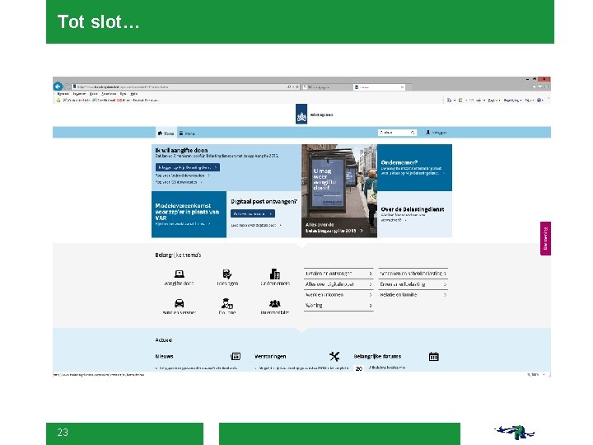
Task: Select the Ondernemers buildings icon
Action: tap(275, 274)
